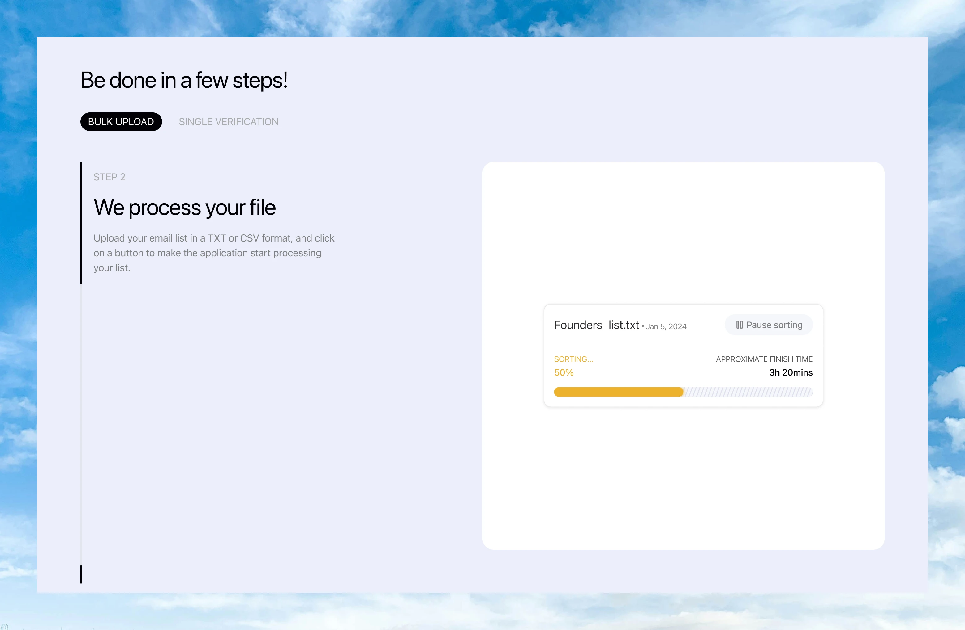The height and width of the screenshot is (630, 965).
Task: Click the Upload your email list description paragraph
Action: coord(214,253)
